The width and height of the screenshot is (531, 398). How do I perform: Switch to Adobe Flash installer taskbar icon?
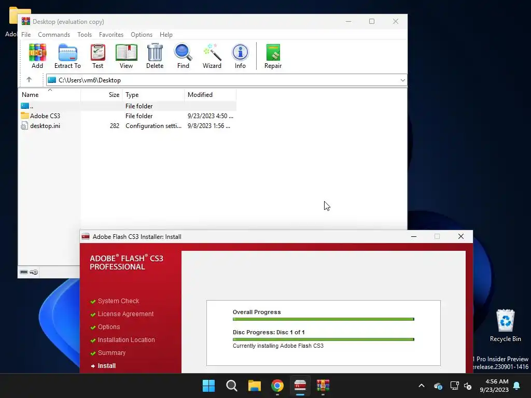tap(300, 386)
